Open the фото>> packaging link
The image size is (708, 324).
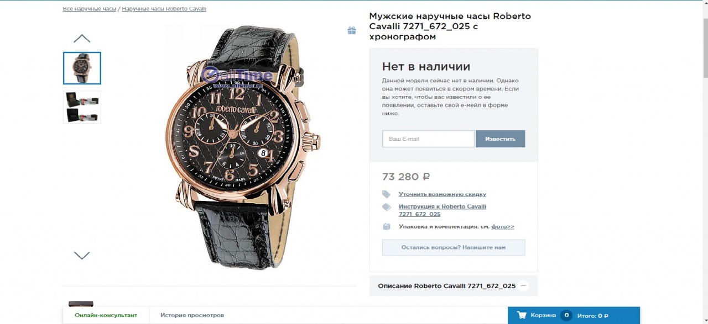point(503,226)
